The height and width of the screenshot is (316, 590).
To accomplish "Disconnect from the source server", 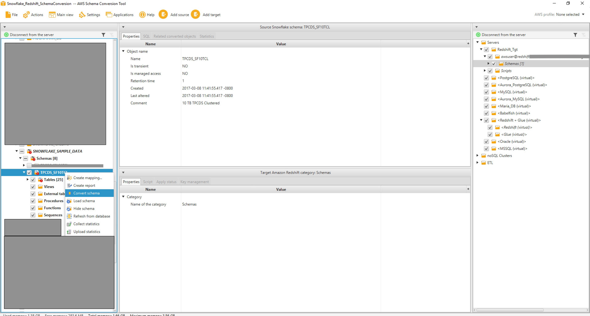I will pos(29,35).
